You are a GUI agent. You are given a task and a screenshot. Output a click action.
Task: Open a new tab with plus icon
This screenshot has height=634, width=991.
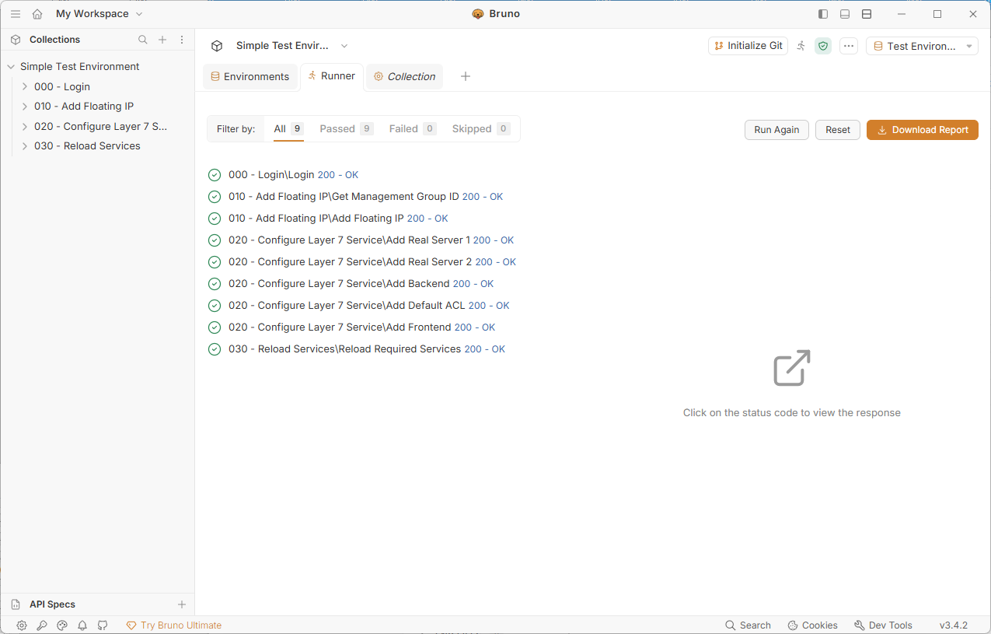(x=466, y=76)
